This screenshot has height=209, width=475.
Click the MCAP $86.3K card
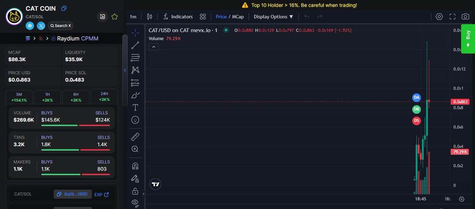coord(34,56)
